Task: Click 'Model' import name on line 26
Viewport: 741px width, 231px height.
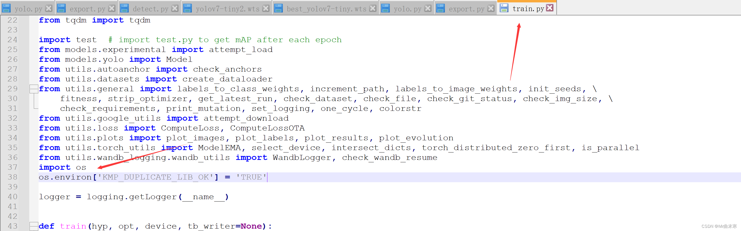Action: 179,59
